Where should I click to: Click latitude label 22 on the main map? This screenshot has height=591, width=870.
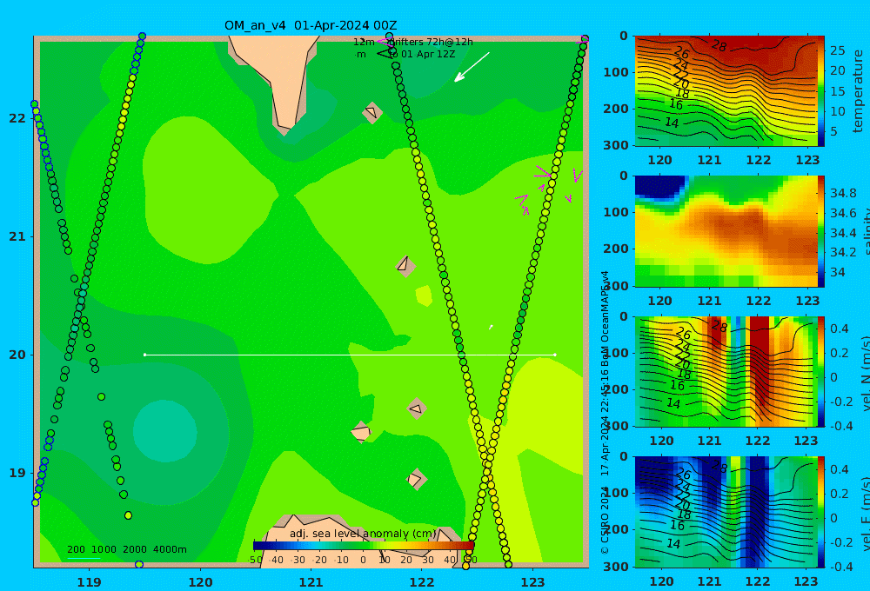click(17, 118)
